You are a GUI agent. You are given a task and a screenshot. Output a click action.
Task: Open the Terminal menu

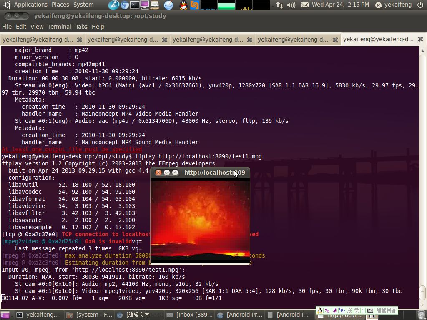[59, 27]
